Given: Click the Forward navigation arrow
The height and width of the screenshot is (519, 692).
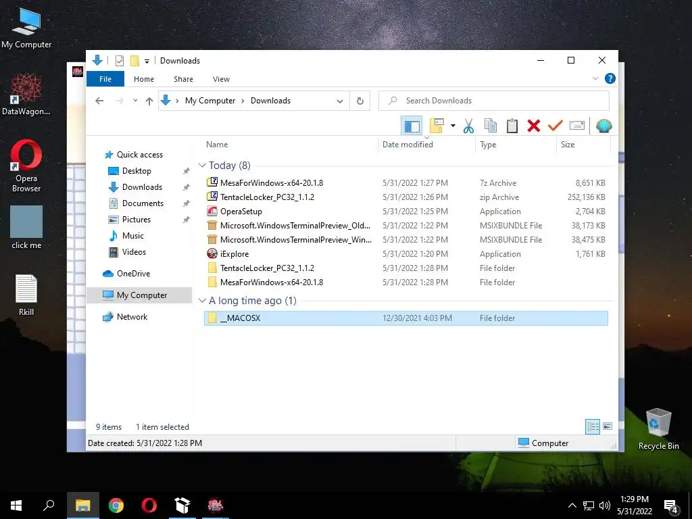Looking at the screenshot, I should 119,101.
